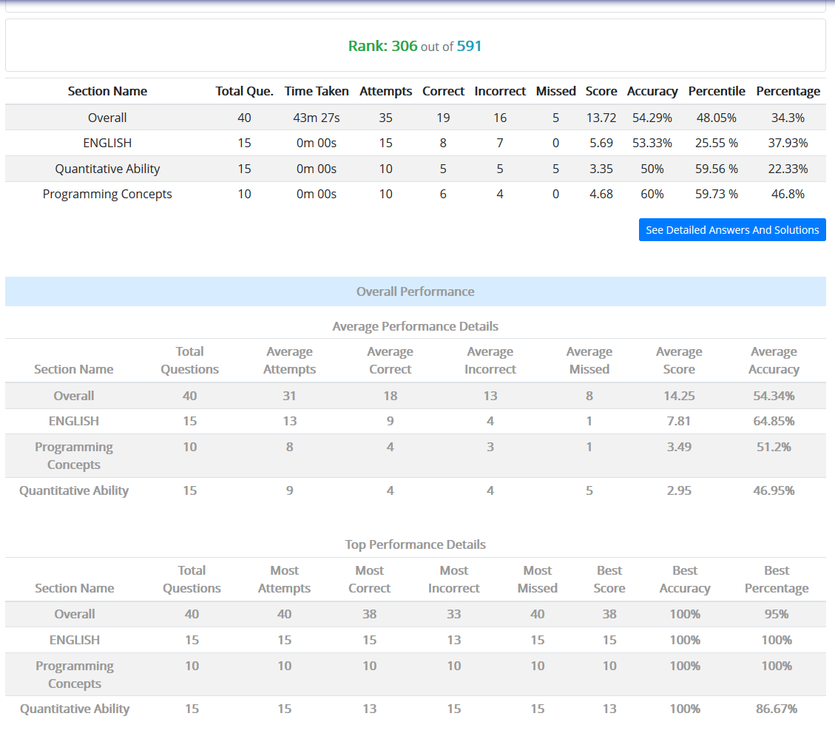Viewport: 835px width, 756px height.
Task: Select the Best Percentage column header
Action: [x=776, y=579]
